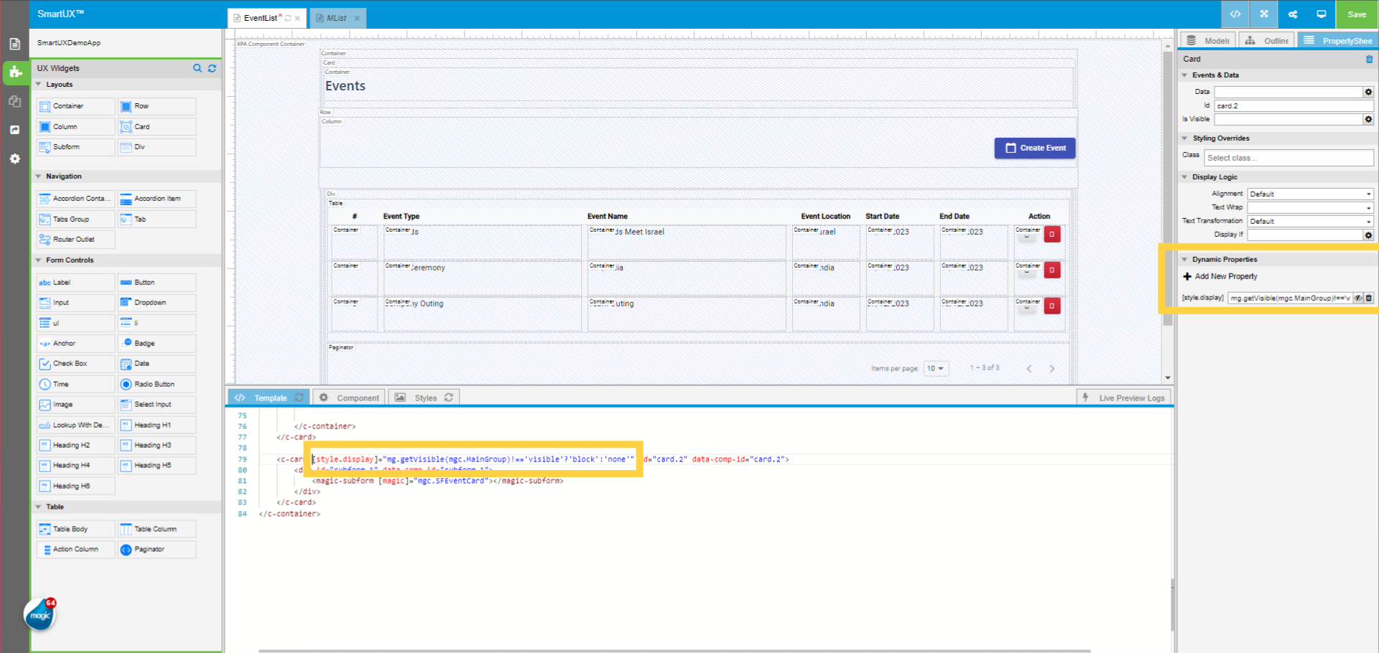Image resolution: width=1379 pixels, height=653 pixels.
Task: Toggle the Is Visible settings control
Action: (x=1368, y=119)
